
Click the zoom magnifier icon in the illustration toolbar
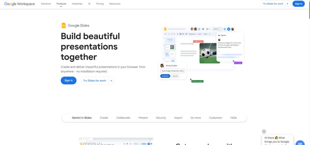(166, 34)
